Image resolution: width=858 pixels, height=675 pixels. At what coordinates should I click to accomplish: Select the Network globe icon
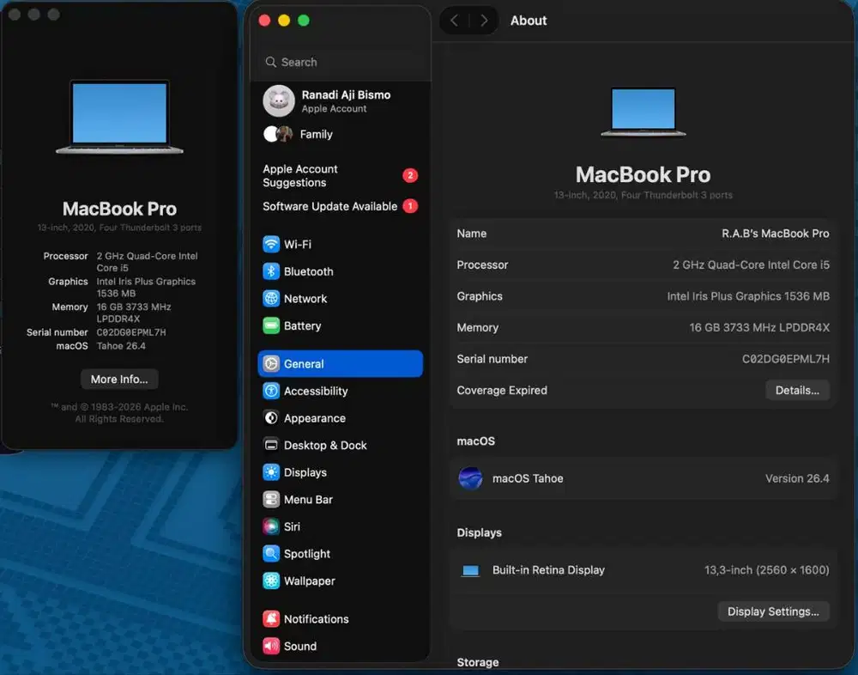(271, 299)
